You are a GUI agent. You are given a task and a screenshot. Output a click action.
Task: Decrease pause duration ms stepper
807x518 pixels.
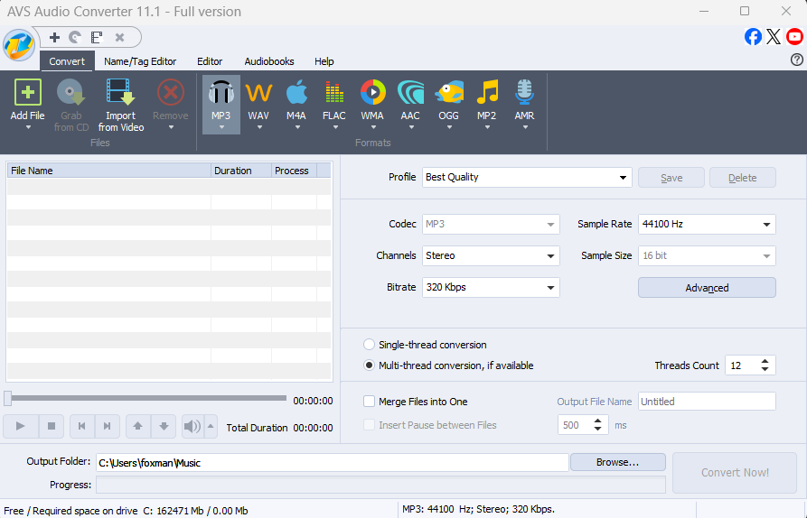[x=597, y=429]
